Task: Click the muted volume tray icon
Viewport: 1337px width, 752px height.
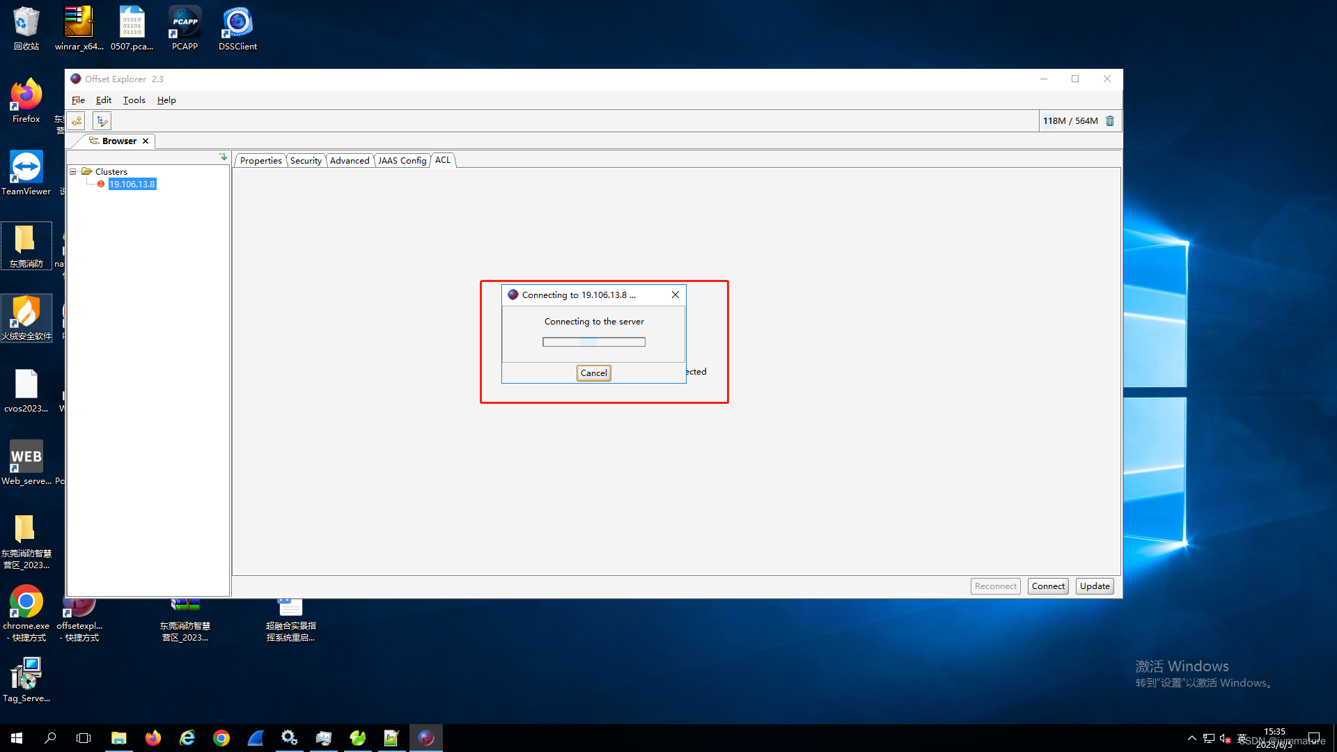Action: 1226,738
